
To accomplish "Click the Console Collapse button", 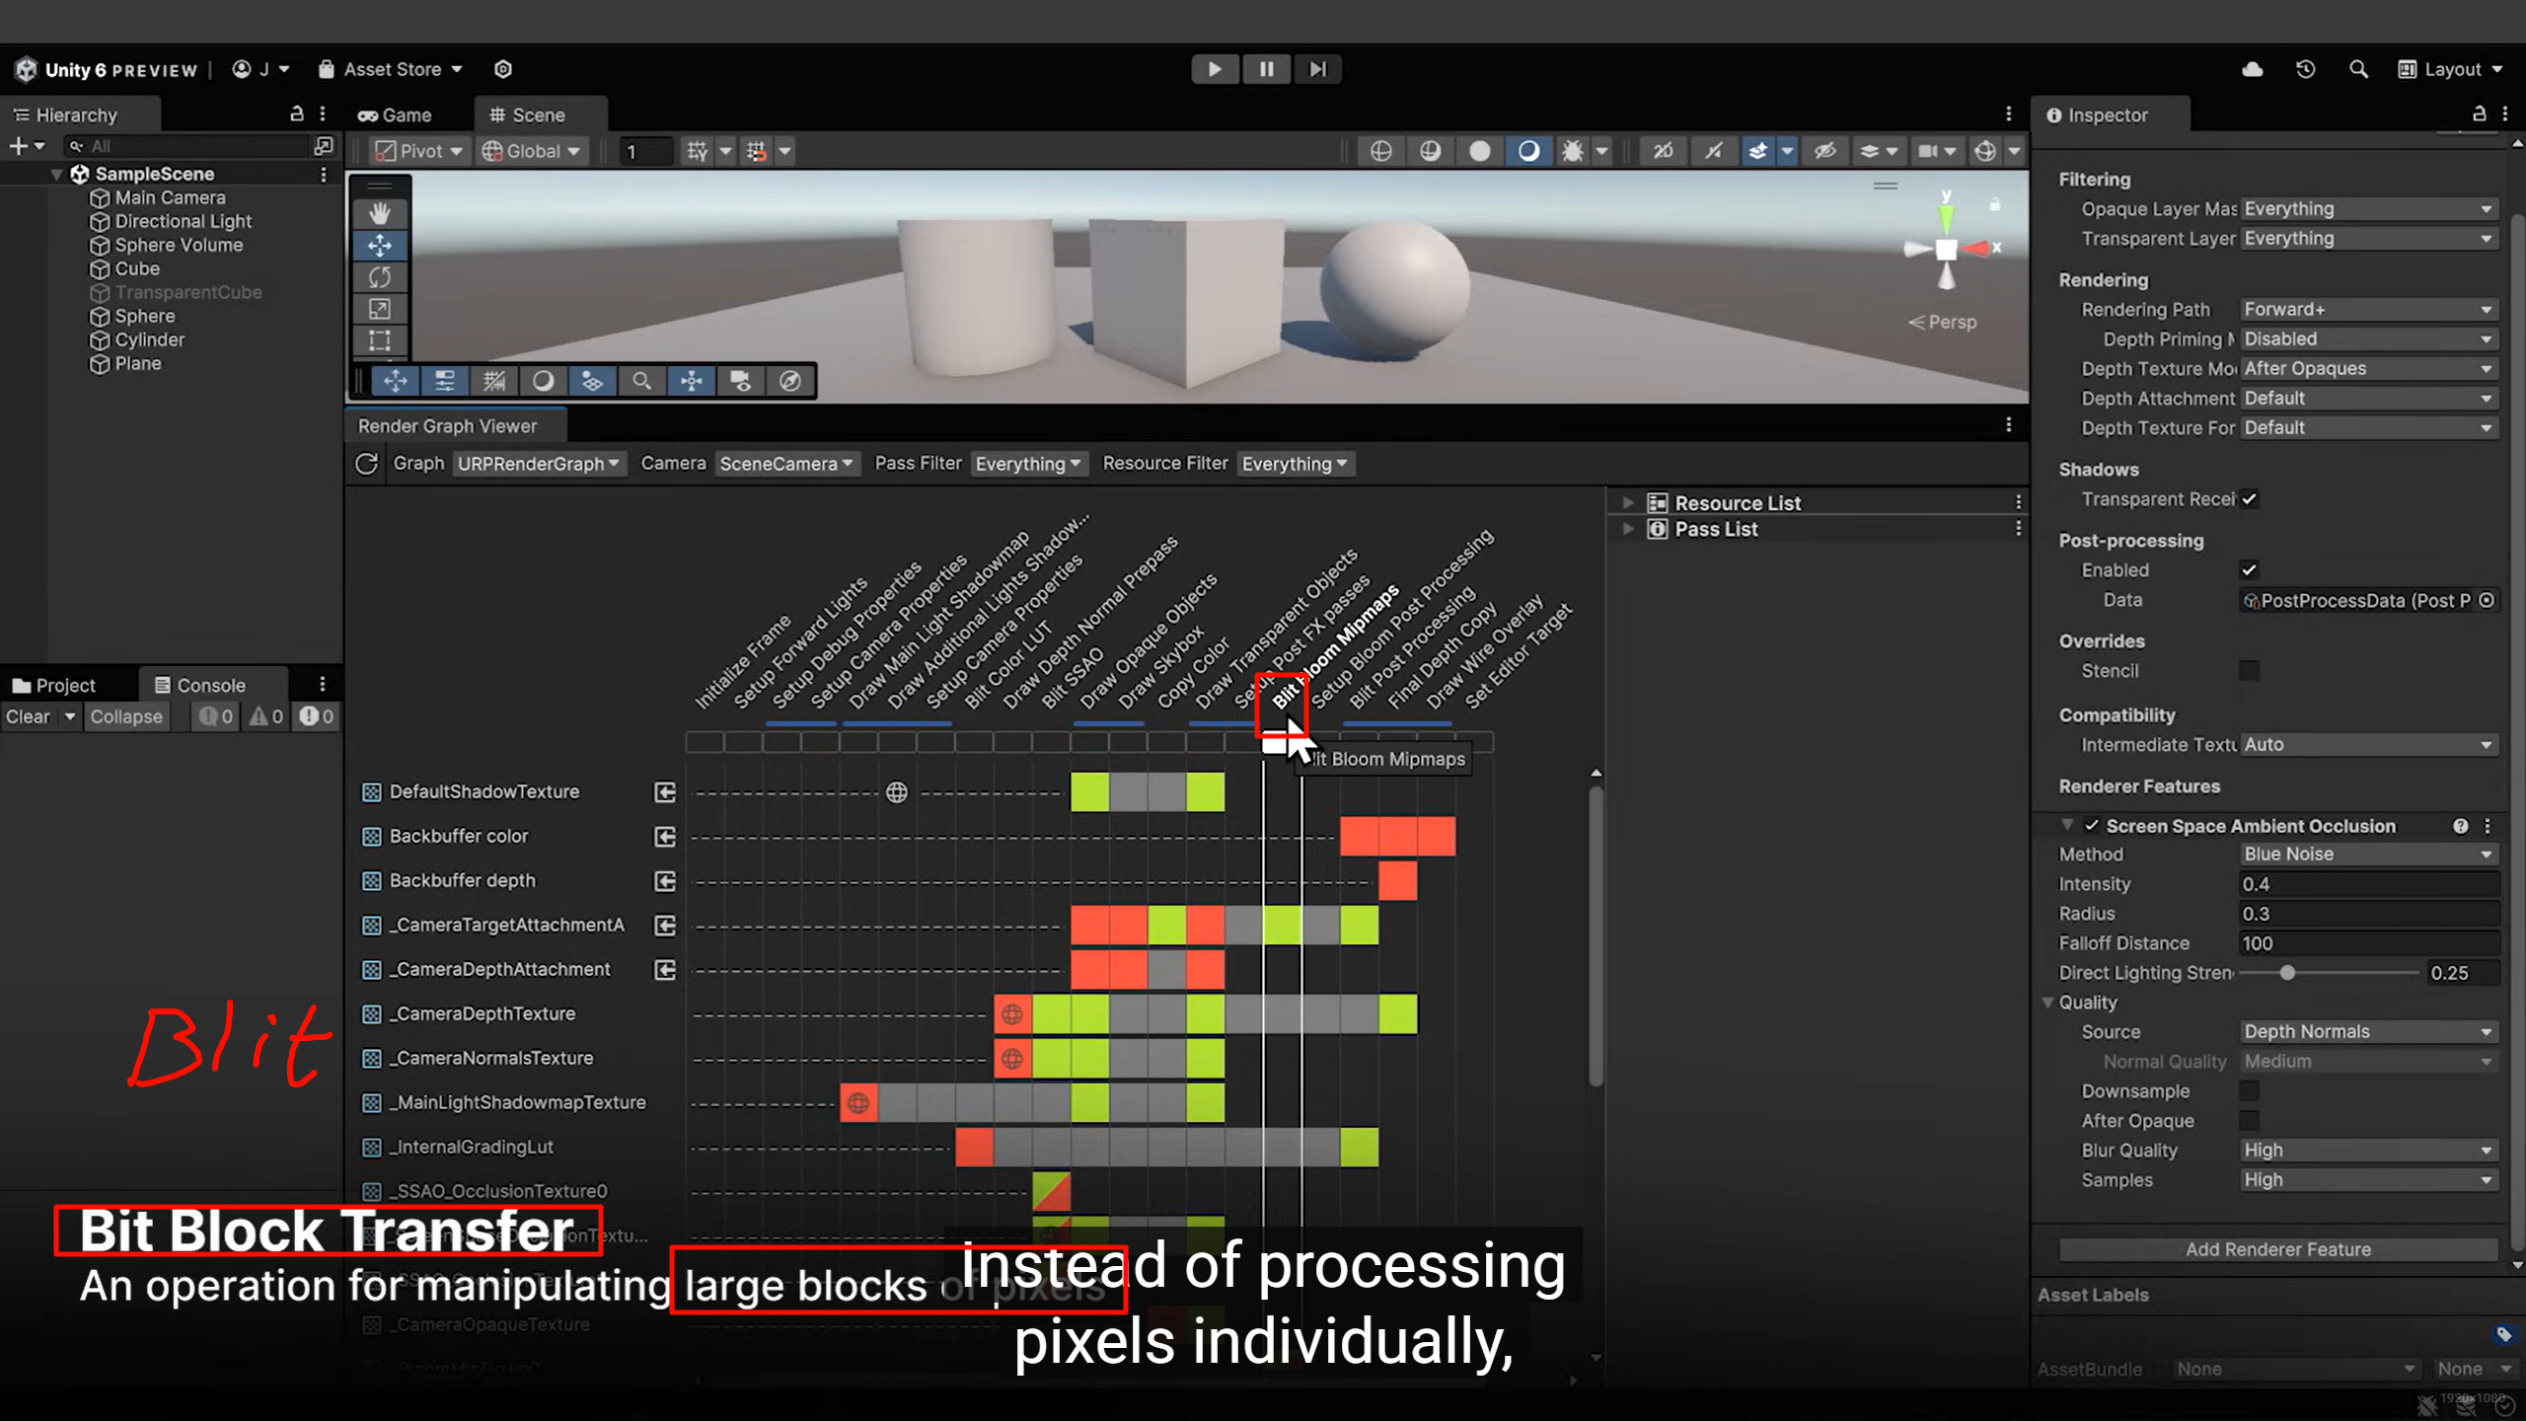I will (x=126, y=716).
